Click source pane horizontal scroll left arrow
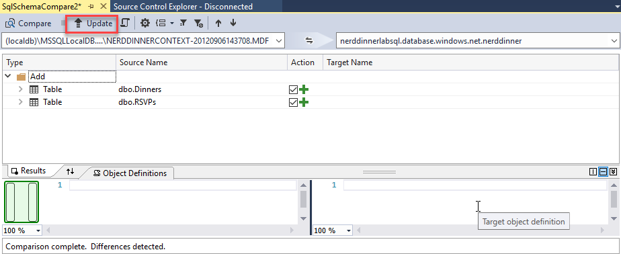Screen dimensions: 621x254 48,230
